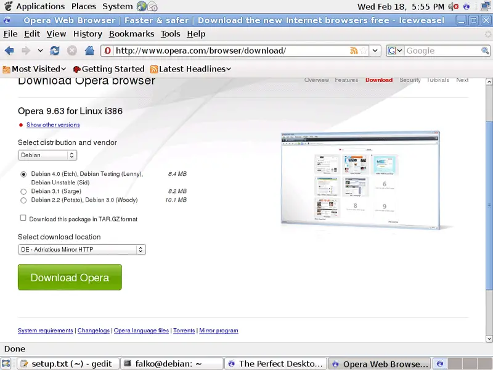Click the Show other versions link
Screen dimensions: 493x370
53,125
